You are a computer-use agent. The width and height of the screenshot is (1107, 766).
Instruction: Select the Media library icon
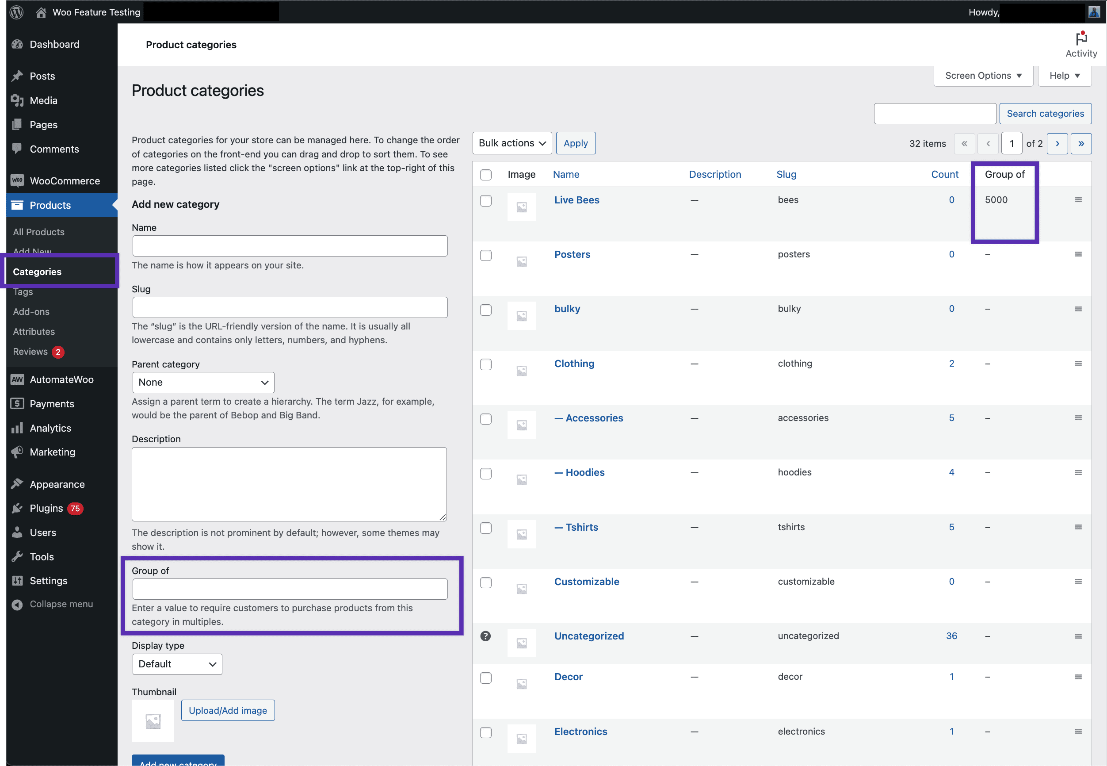[17, 100]
